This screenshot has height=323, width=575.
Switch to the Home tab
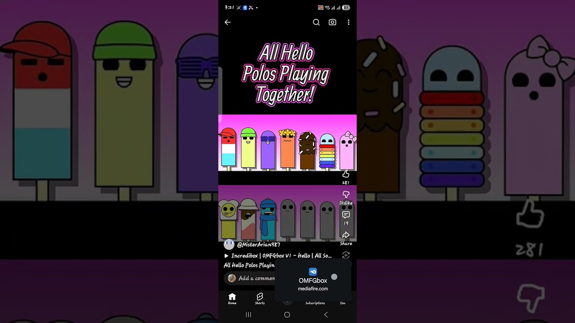tap(232, 299)
